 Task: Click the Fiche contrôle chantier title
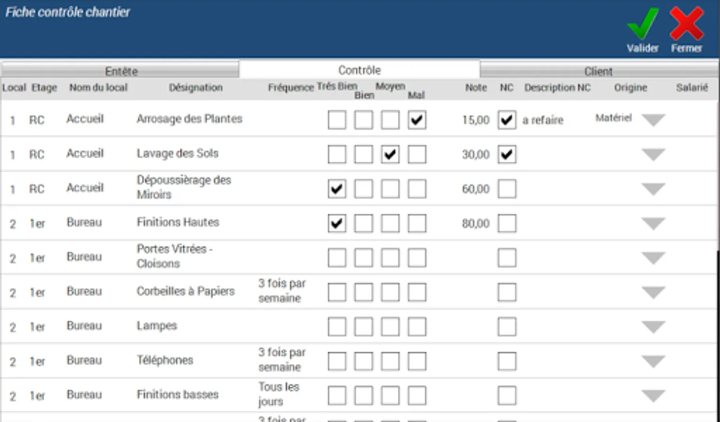pos(67,12)
